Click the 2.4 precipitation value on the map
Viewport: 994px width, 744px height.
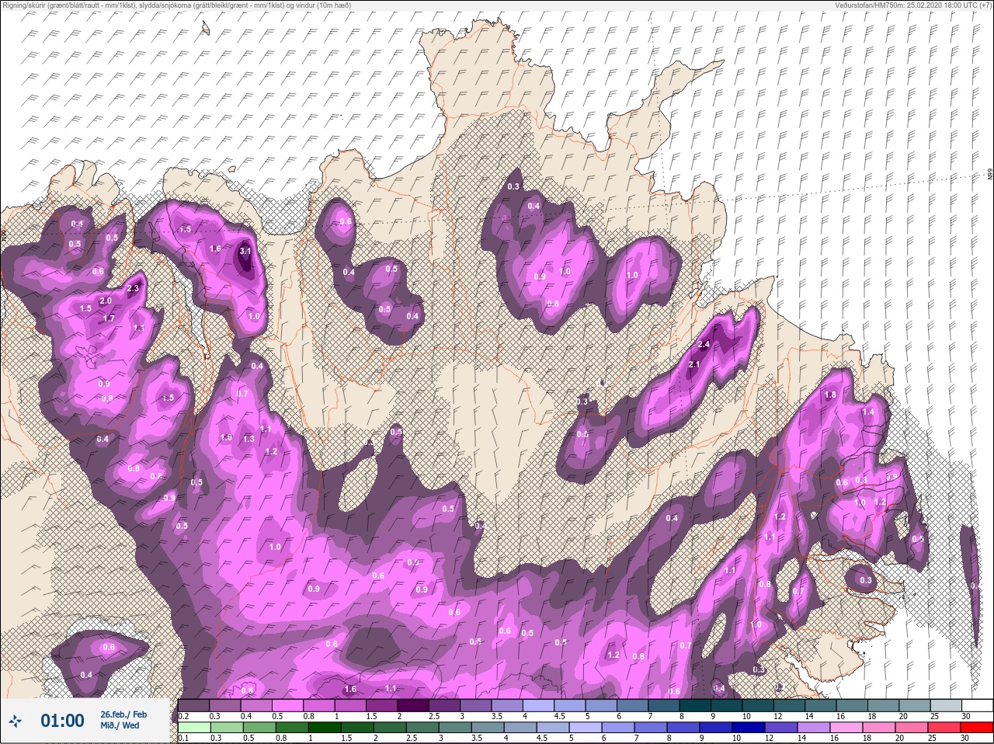(x=704, y=345)
